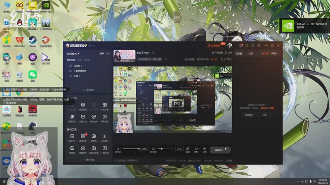The image size is (330, 185).
Task: Open the 礼物心愿 gift box tool
Action: tap(105, 106)
